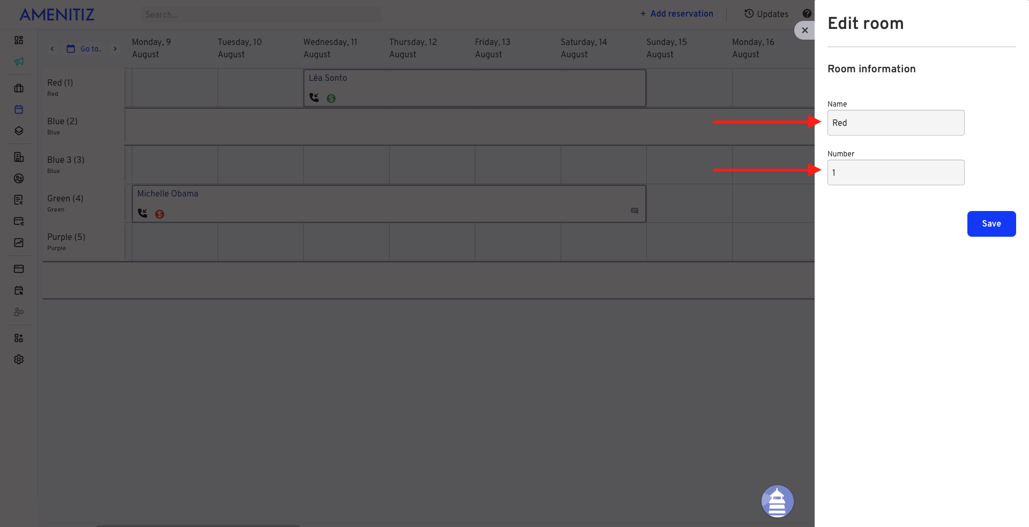Click the AMENITIZ logo
Image resolution: width=1029 pixels, height=527 pixels.
coord(57,14)
